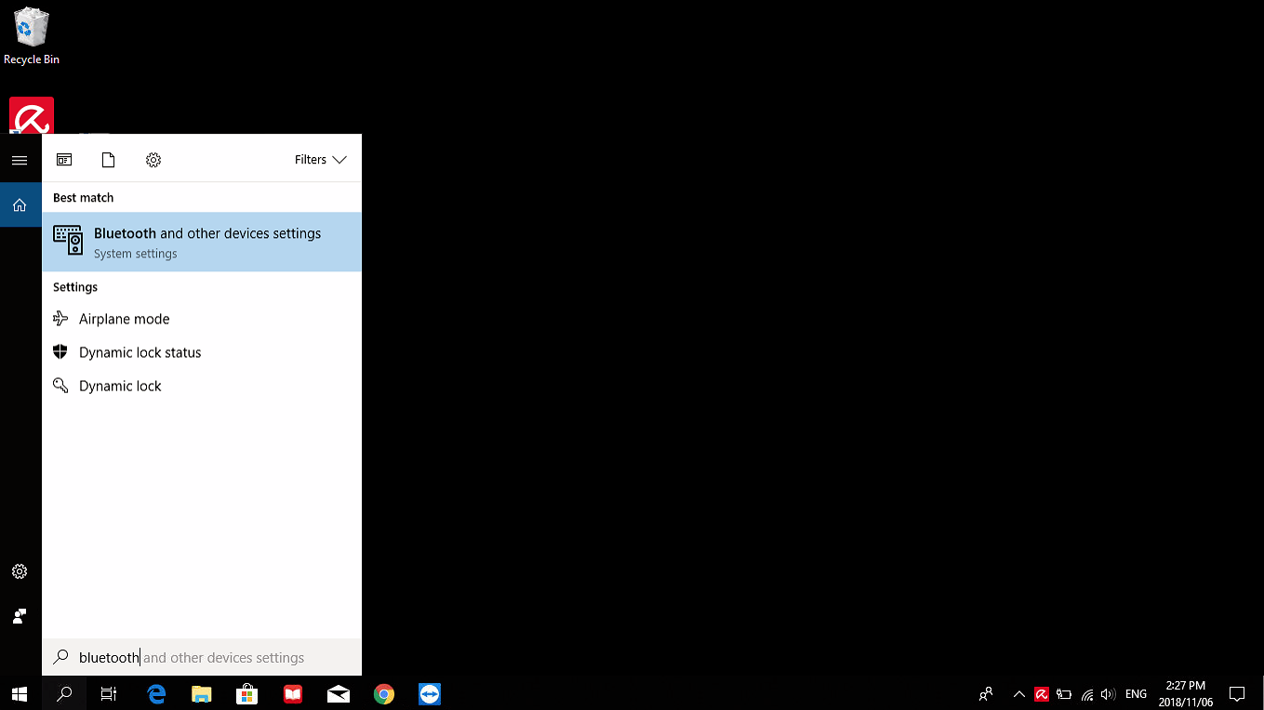Open Mail app from taskbar
This screenshot has height=710, width=1264.
click(339, 693)
